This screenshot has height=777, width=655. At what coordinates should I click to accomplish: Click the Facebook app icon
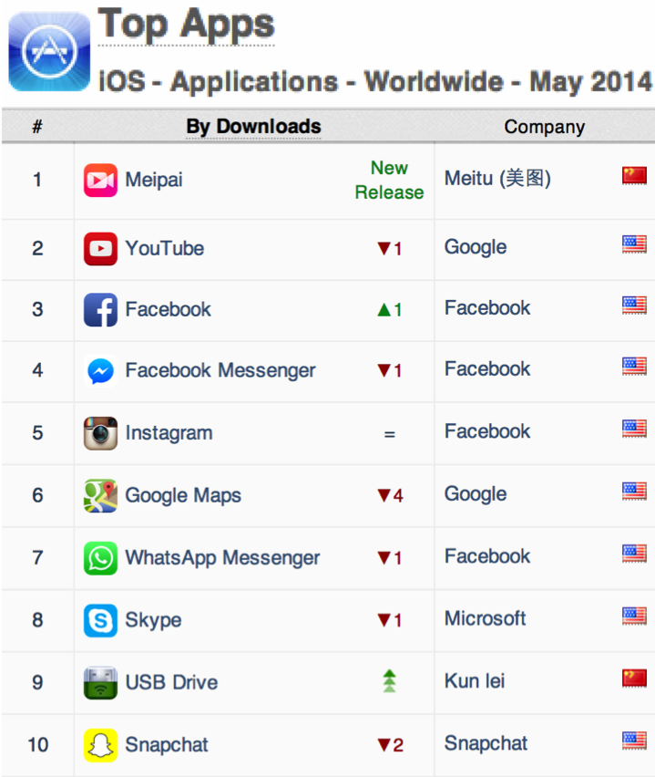(x=100, y=310)
